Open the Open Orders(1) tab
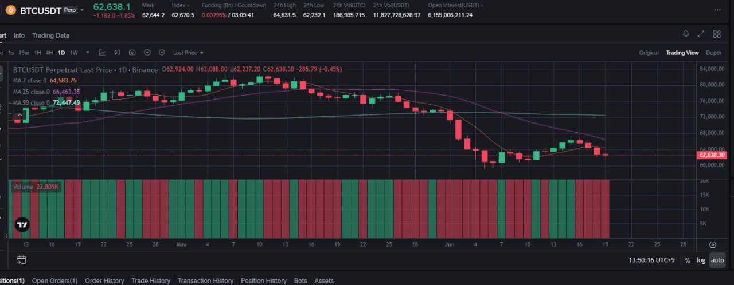The image size is (734, 285). pyautogui.click(x=54, y=280)
